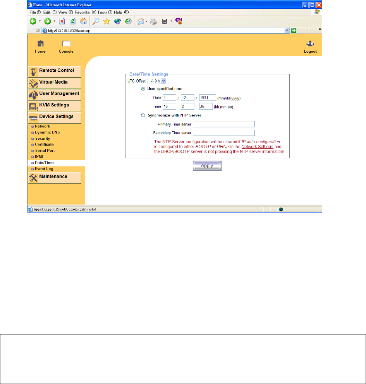Select Synchronize with NTP Server option

[143, 115]
